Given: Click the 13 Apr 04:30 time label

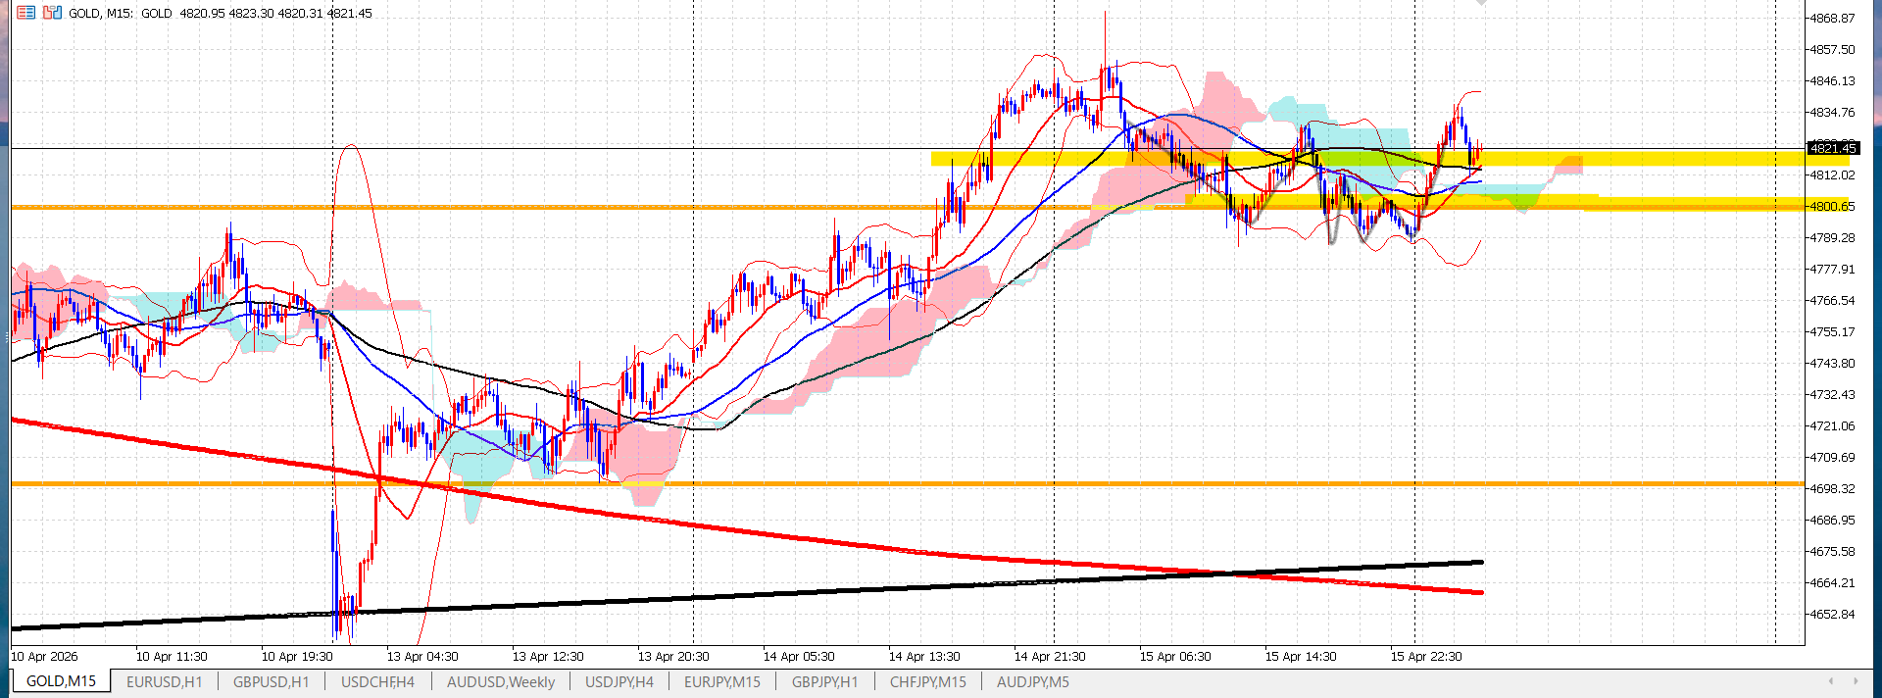Looking at the screenshot, I should [x=422, y=657].
